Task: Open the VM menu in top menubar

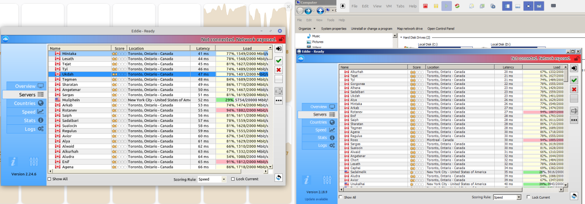Action: [387, 6]
